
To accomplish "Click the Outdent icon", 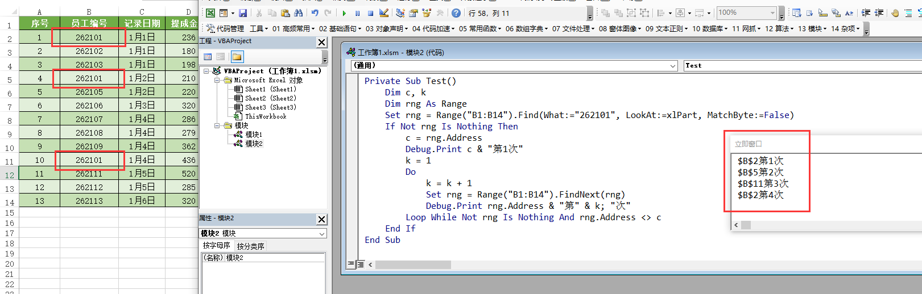I will point(879,13).
